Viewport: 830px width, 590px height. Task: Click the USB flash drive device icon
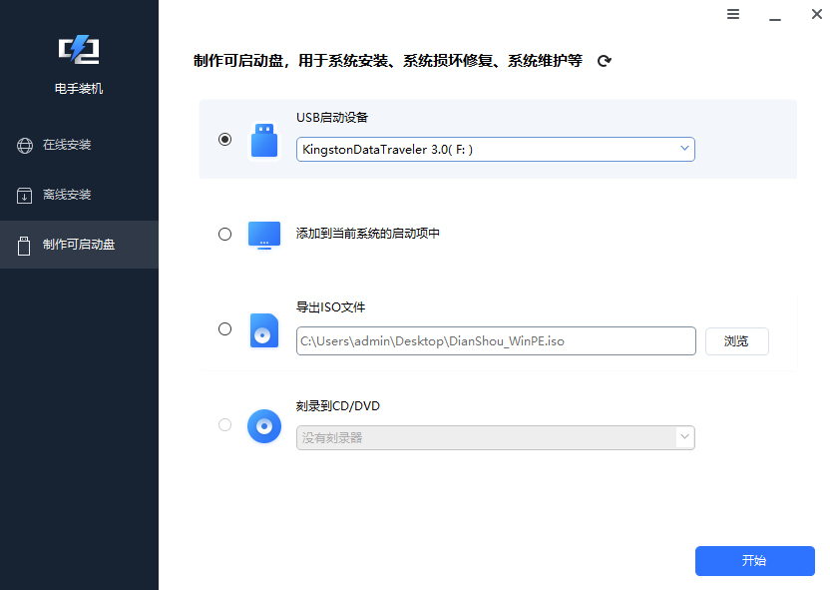tap(264, 140)
